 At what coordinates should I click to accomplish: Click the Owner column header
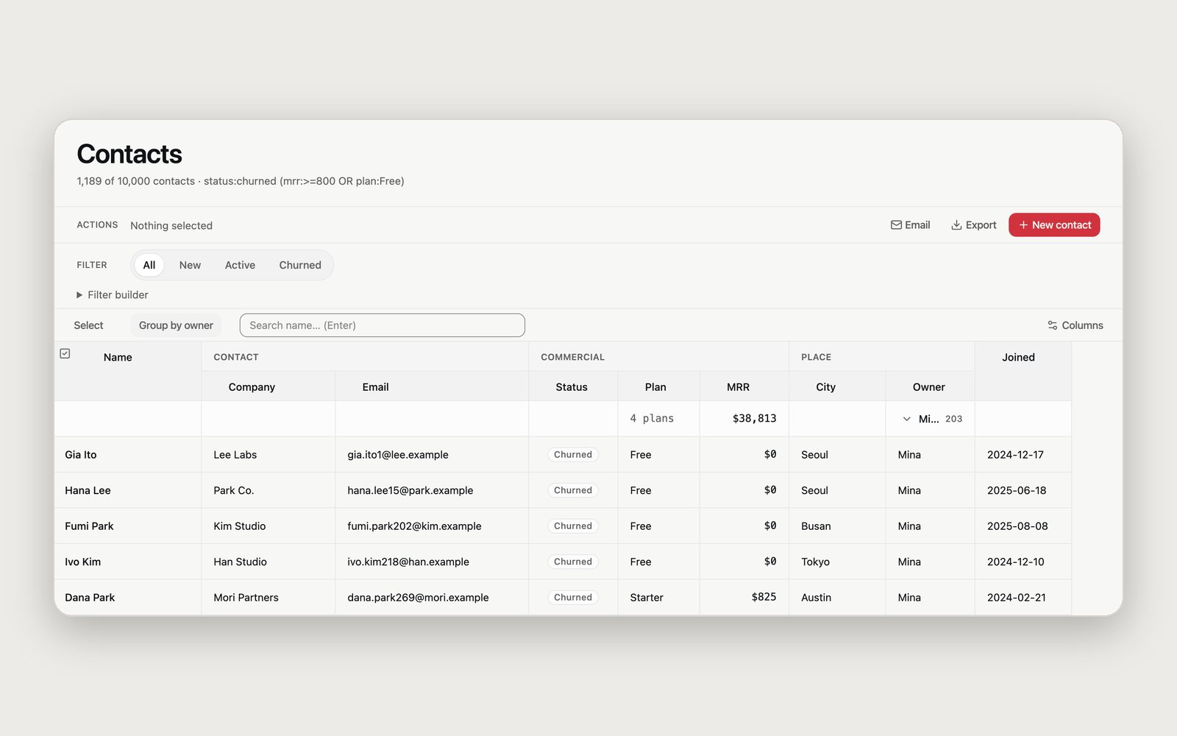pyautogui.click(x=929, y=387)
